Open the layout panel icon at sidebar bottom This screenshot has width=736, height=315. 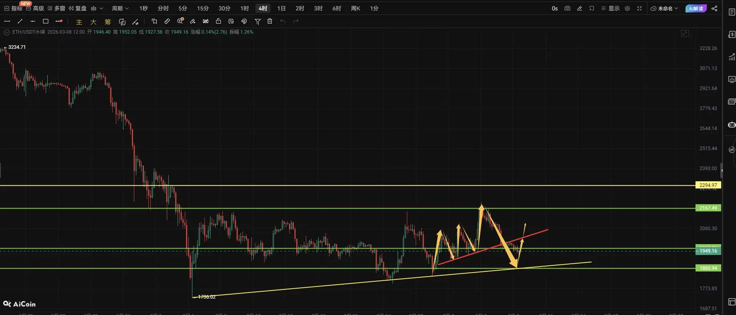tap(732, 301)
